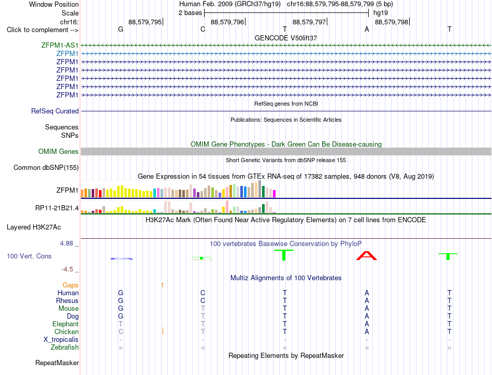Screen dimensions: 492x375
Task: Click the light blue ZFPM1 transcript label
Action: coord(67,54)
